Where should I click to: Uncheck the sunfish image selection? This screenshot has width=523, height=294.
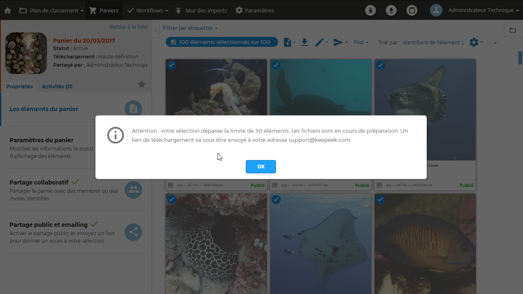(380, 65)
